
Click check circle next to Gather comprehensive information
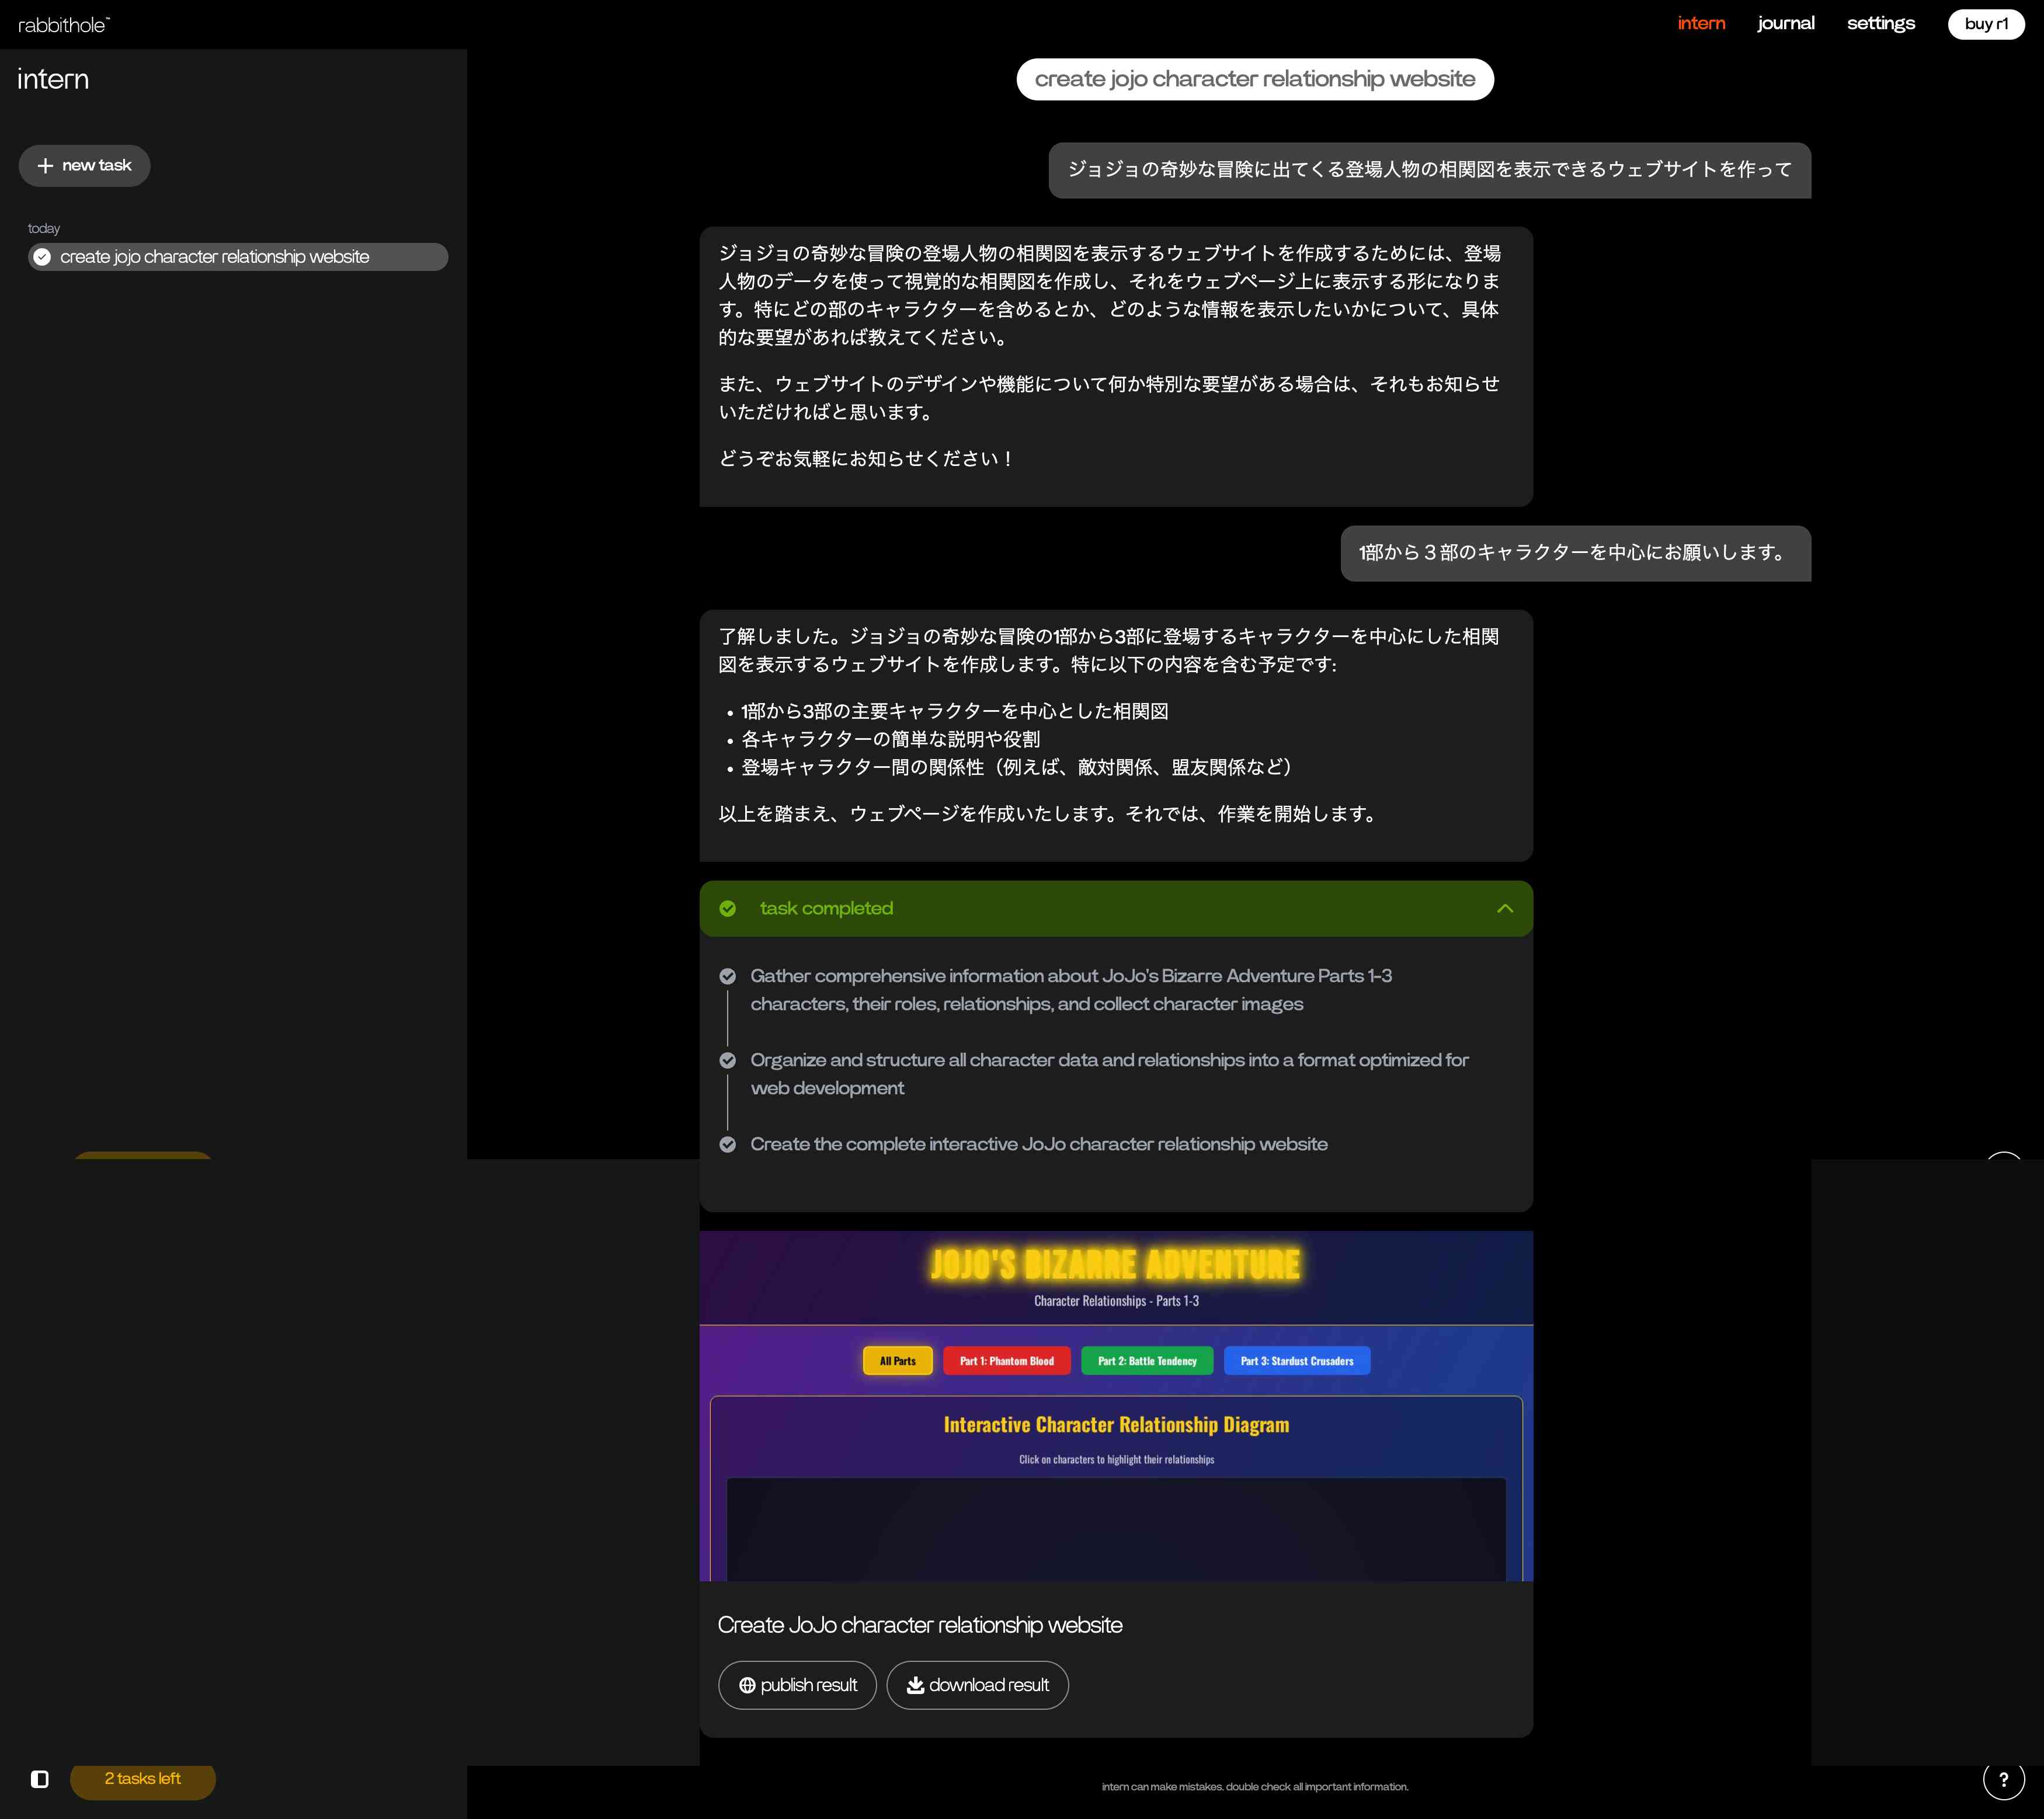tap(728, 976)
